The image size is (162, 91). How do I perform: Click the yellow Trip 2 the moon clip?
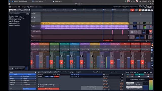pyautogui.click(x=85, y=24)
